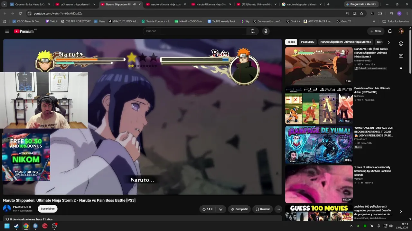Open the PS360HD2 channel avatar

[x=7, y=209]
